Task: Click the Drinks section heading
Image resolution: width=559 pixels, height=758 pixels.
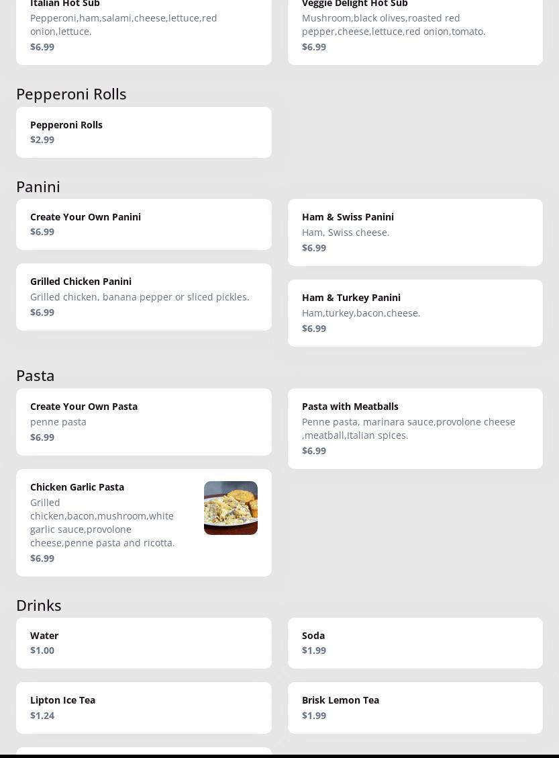Action: click(x=39, y=605)
